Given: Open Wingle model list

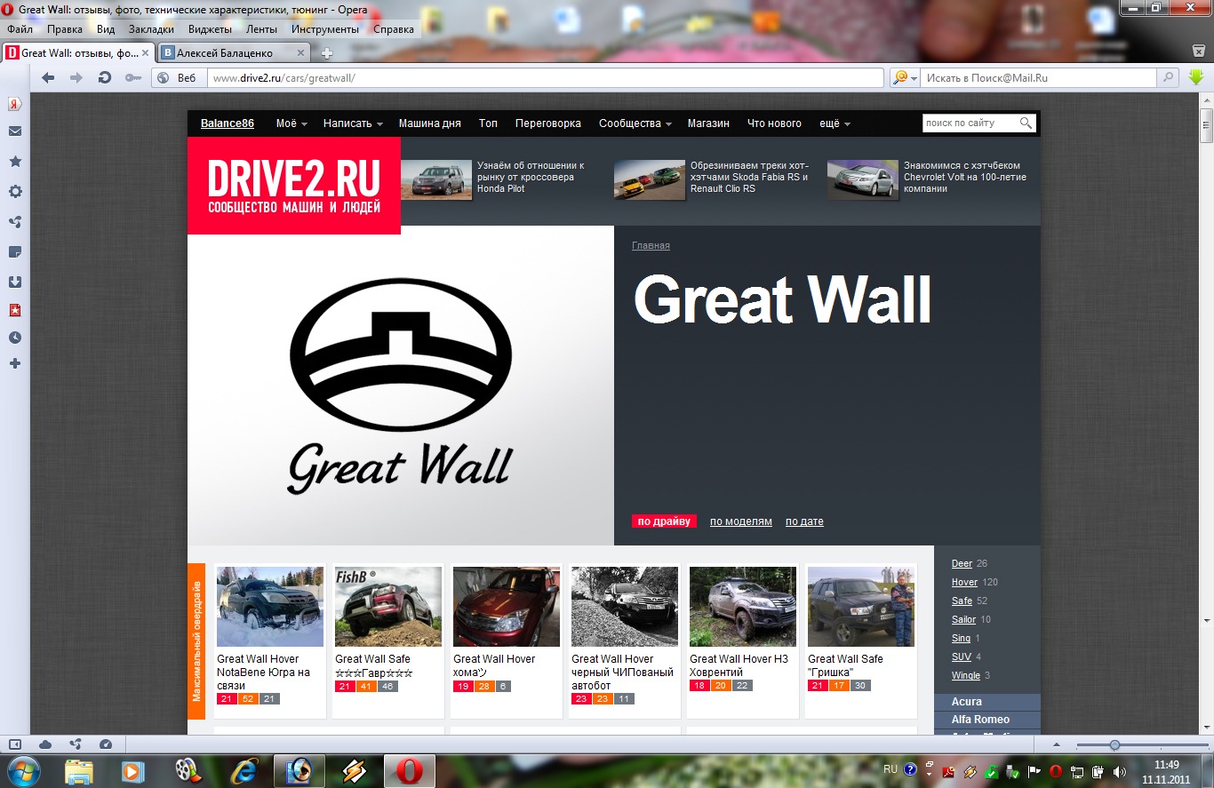Looking at the screenshot, I should pos(966,676).
